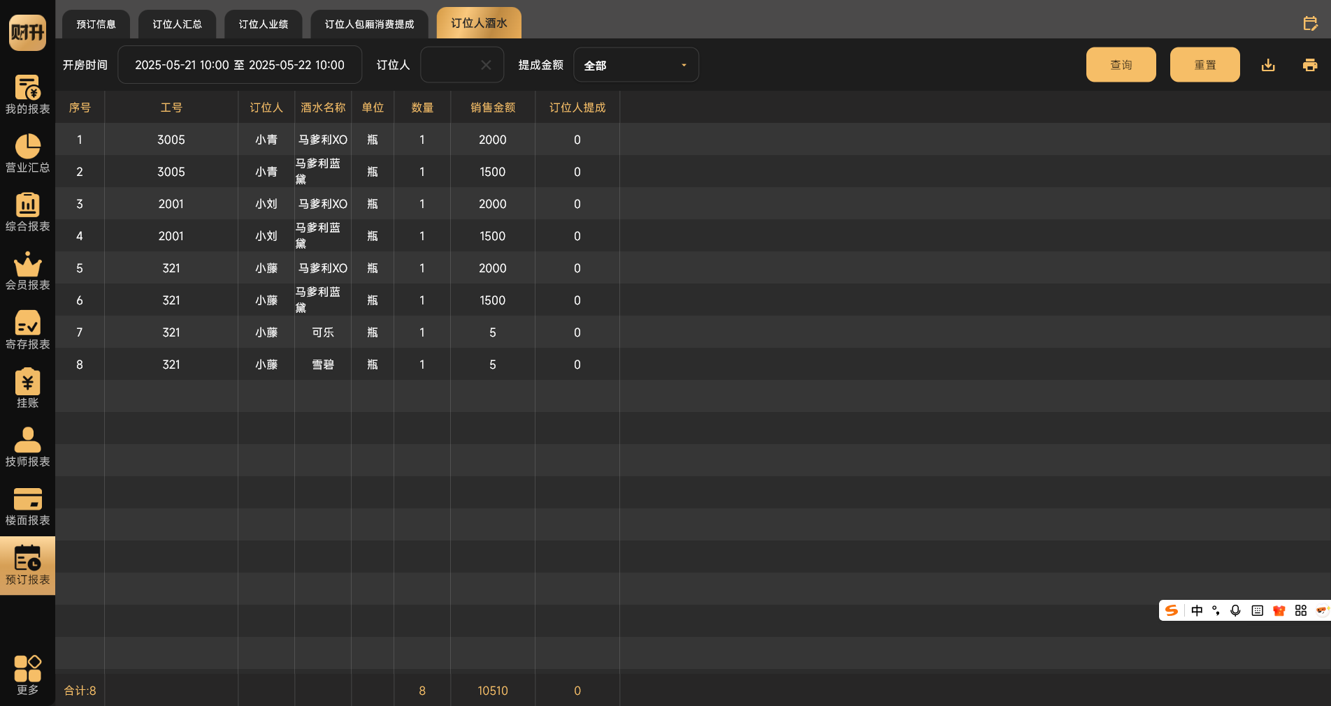Viewport: 1331px width, 706px height.
Task: Click the 工号 2001 cell in row 3
Action: click(x=171, y=204)
